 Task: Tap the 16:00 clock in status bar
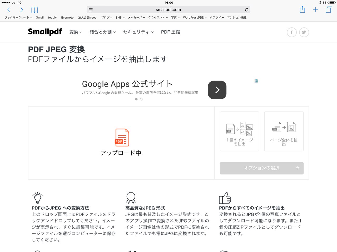(169, 3)
